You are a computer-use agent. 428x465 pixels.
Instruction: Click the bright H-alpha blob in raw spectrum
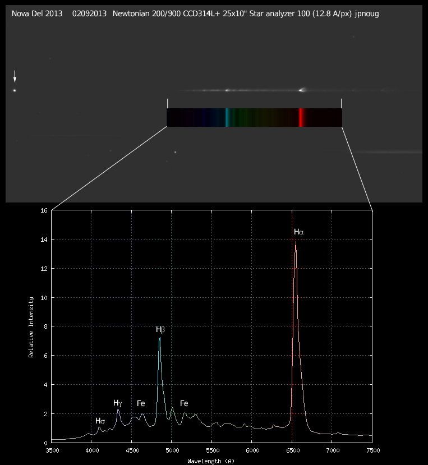(302, 90)
